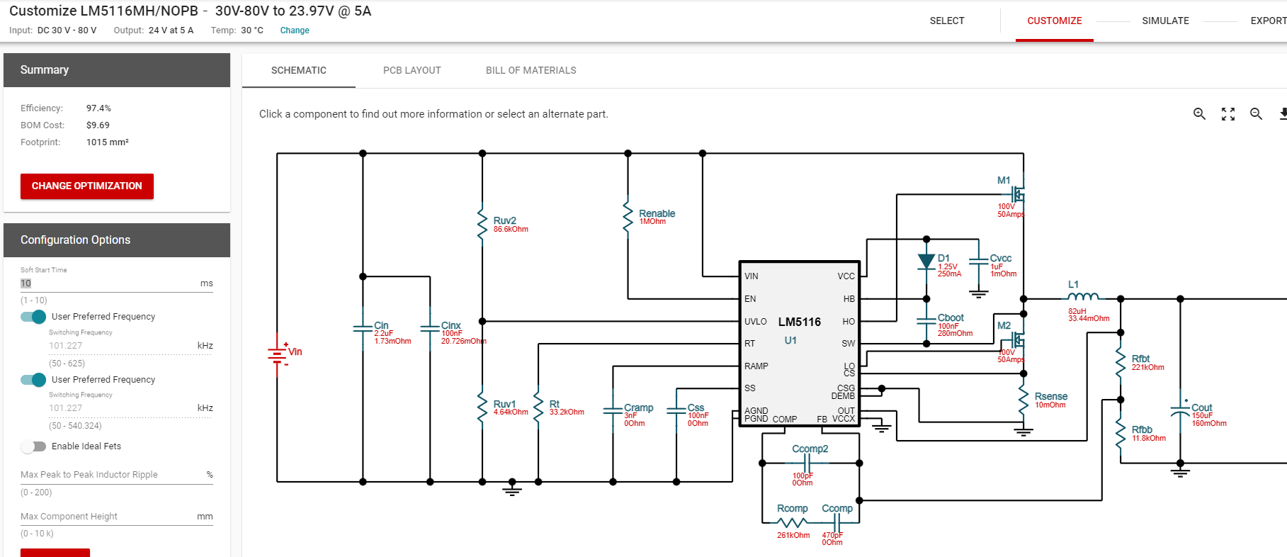This screenshot has width=1287, height=557.
Task: Select the Rsense 10mOhm resistor symbol
Action: pos(1024,400)
